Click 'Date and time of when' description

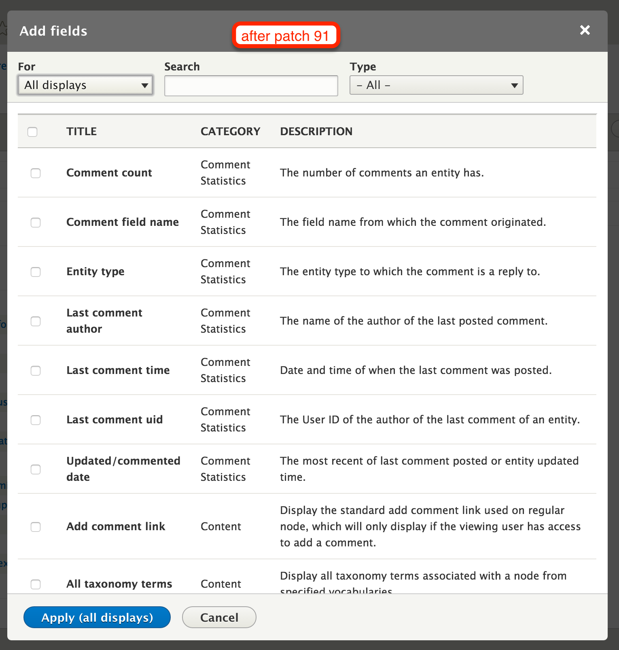416,370
